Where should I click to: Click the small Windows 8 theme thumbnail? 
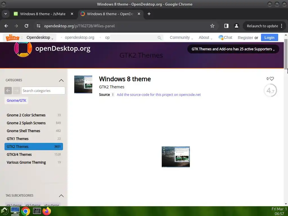[x=83, y=84]
